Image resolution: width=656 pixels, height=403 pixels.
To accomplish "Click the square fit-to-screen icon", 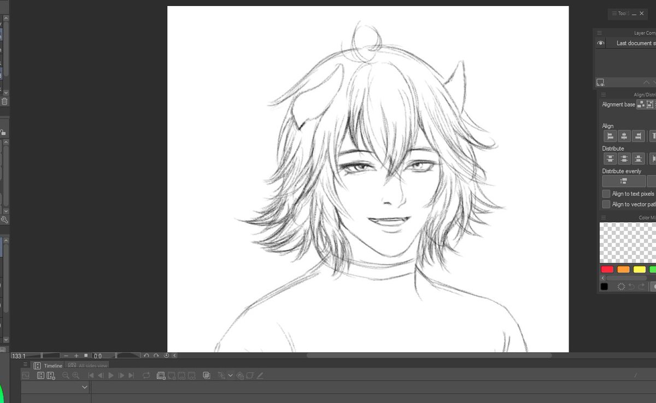I will pos(86,355).
